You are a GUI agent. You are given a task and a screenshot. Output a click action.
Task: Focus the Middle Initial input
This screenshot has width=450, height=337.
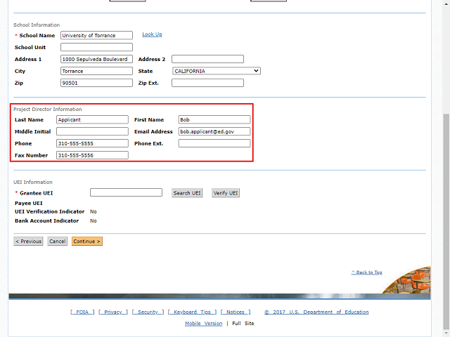pyautogui.click(x=92, y=131)
